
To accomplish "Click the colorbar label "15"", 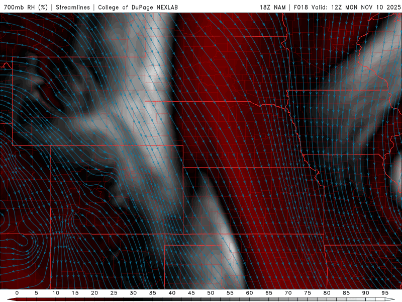I will click(x=75, y=293).
